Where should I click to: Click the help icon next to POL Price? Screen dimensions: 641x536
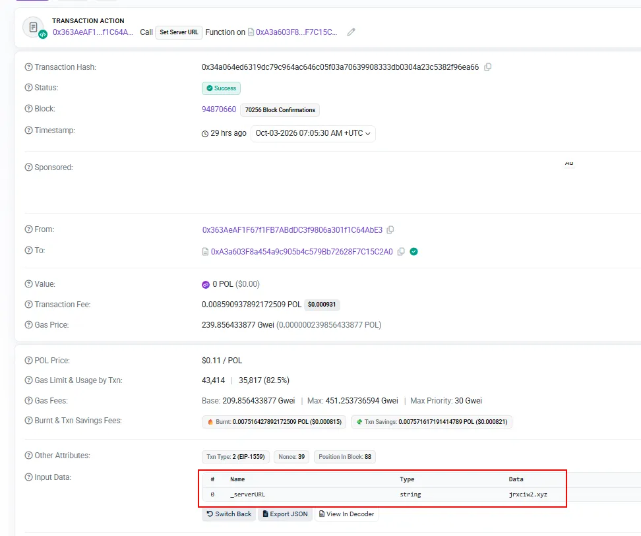point(28,361)
